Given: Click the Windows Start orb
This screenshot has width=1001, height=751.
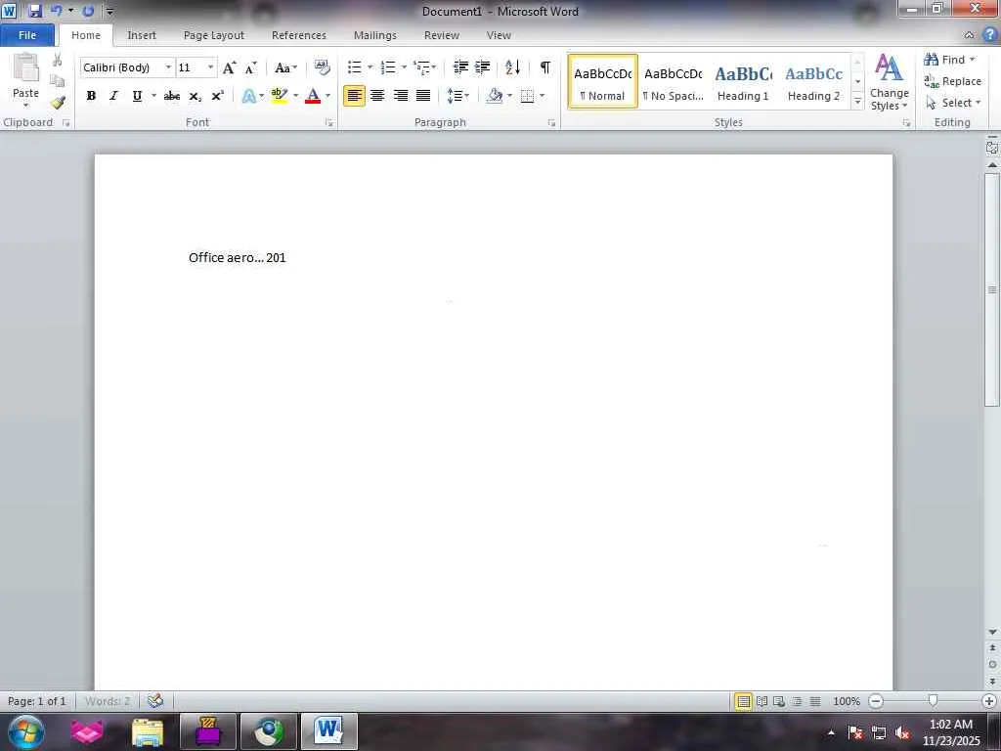Looking at the screenshot, I should (26, 731).
